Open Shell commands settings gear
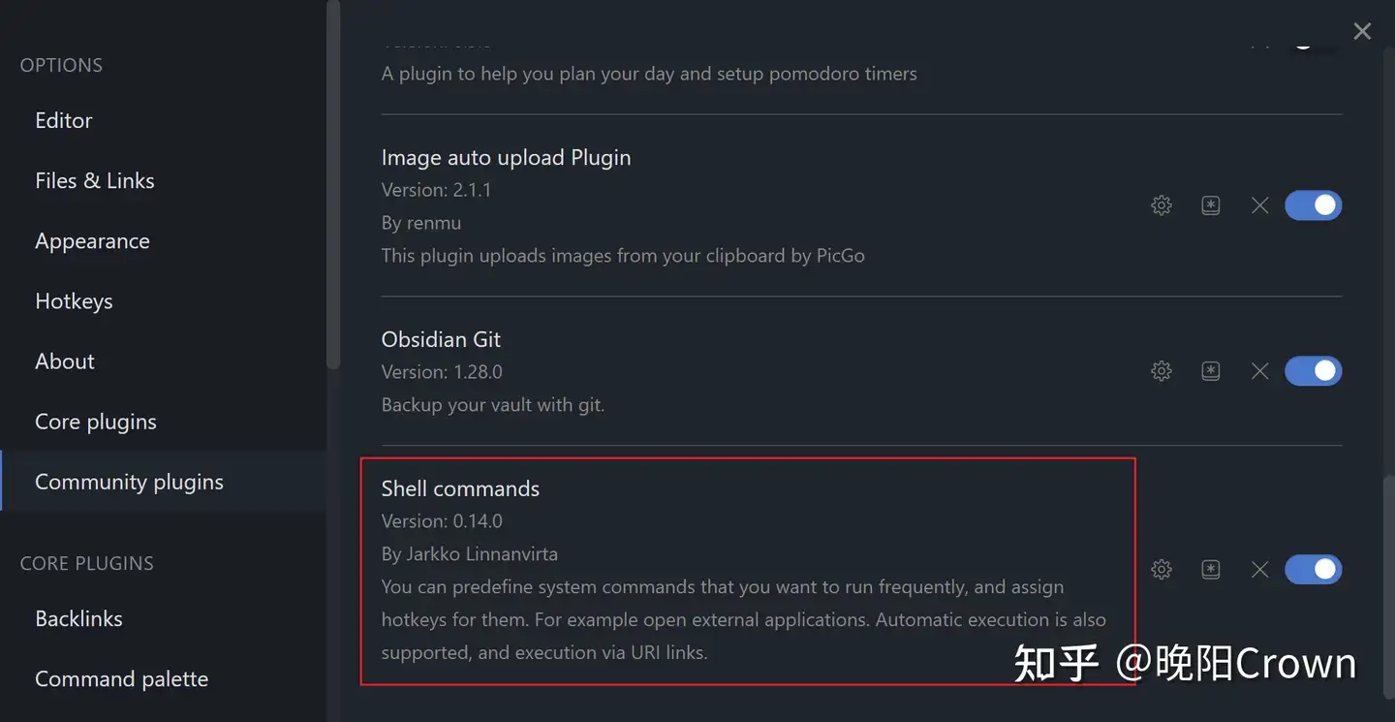This screenshot has width=1395, height=722. point(1162,570)
